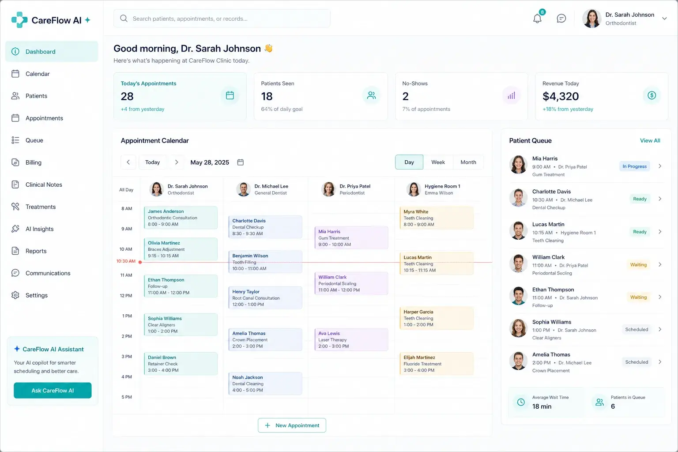Click the Patients in Queue people icon
The image size is (678, 452).
599,402
